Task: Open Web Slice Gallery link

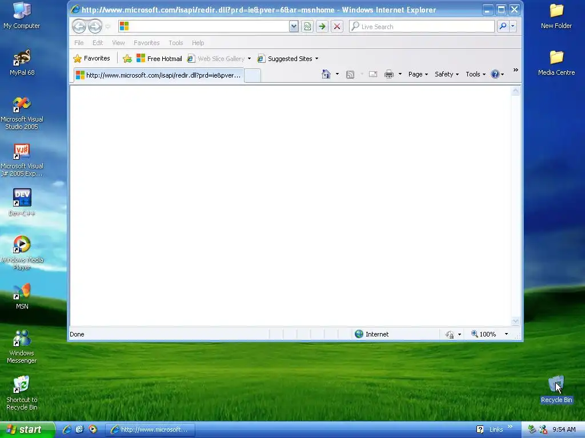Action: (217, 59)
